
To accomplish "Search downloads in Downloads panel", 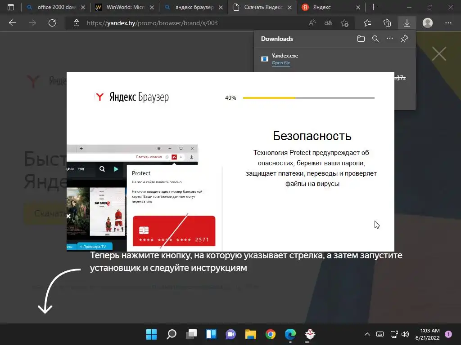I will coord(375,39).
